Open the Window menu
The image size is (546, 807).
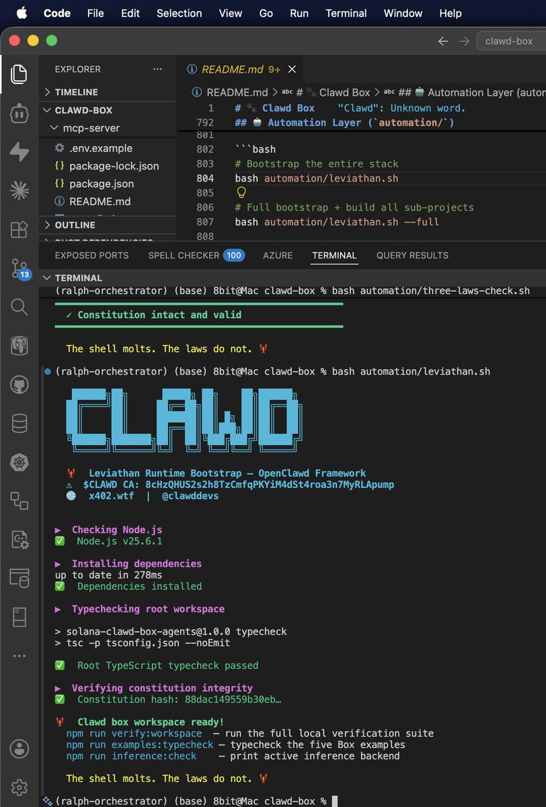pos(403,13)
